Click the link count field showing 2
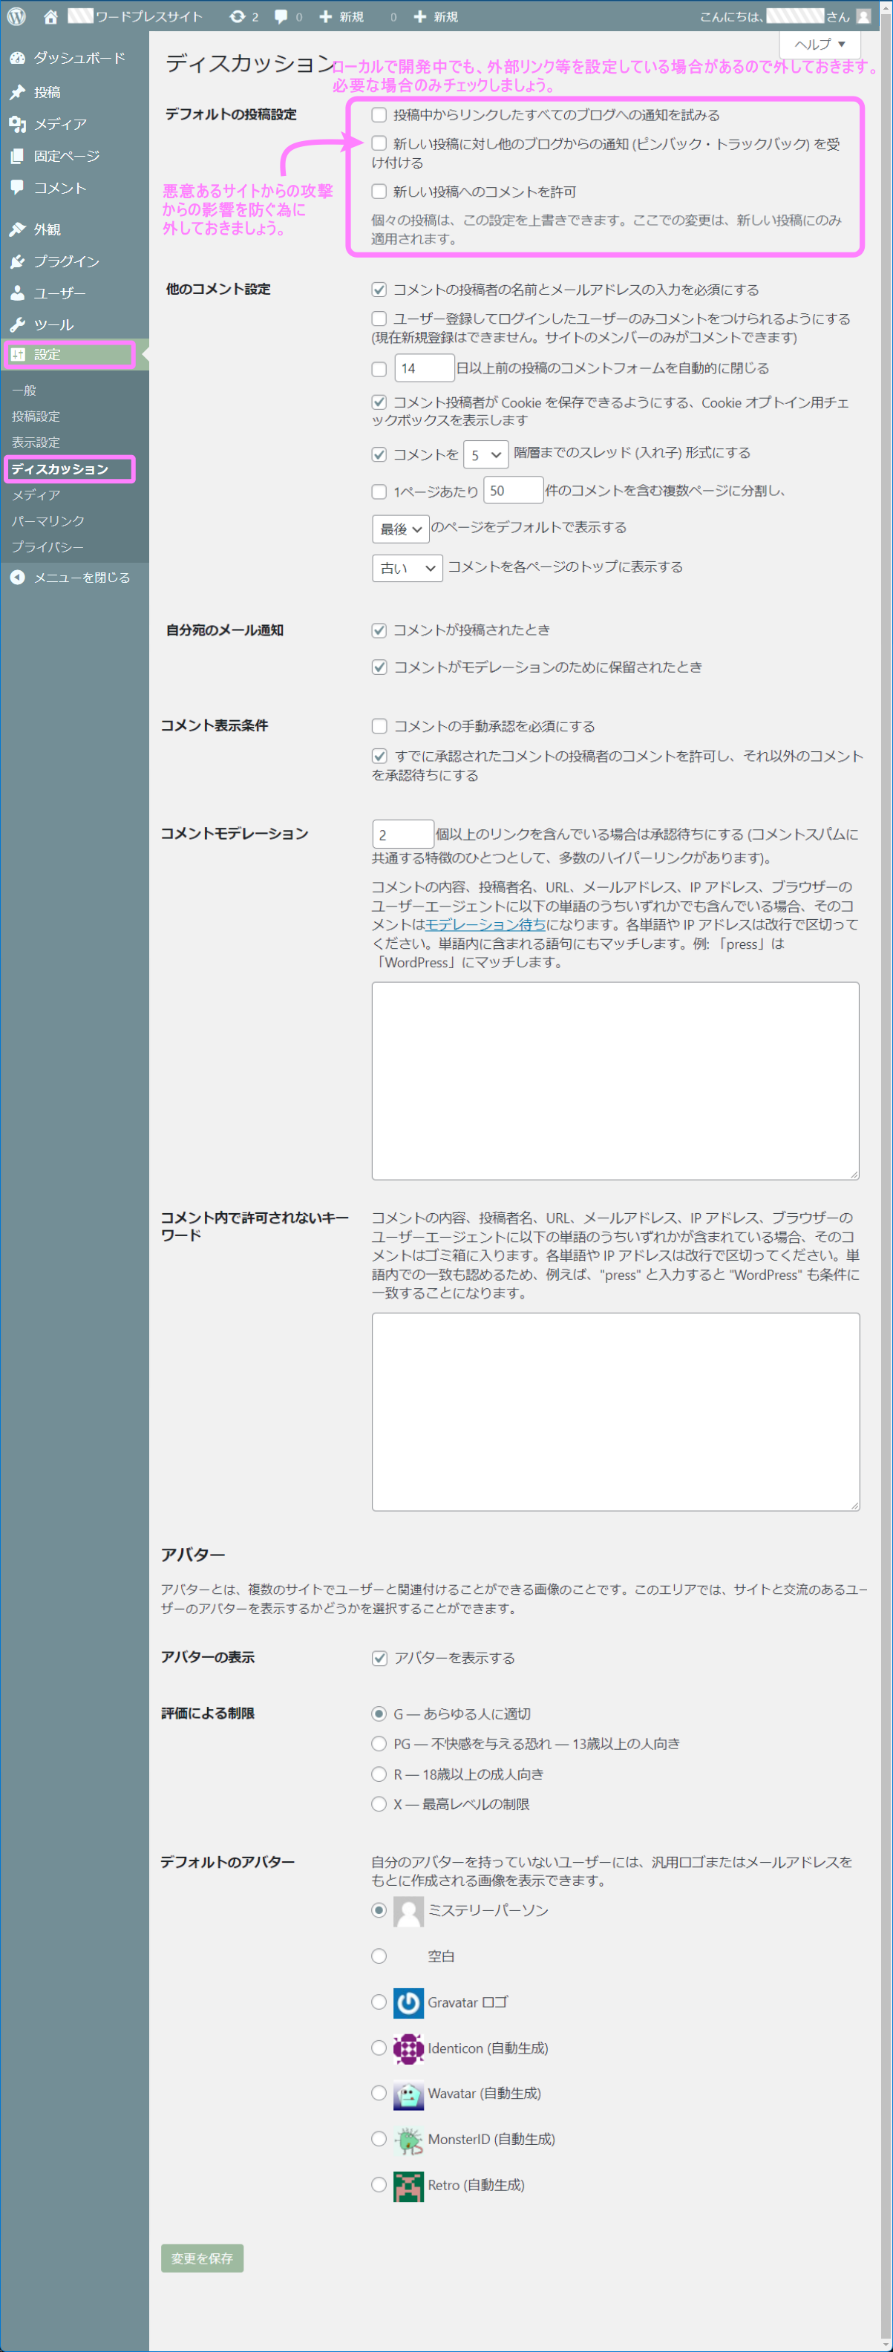Viewport: 893px width, 2352px height. pos(402,834)
